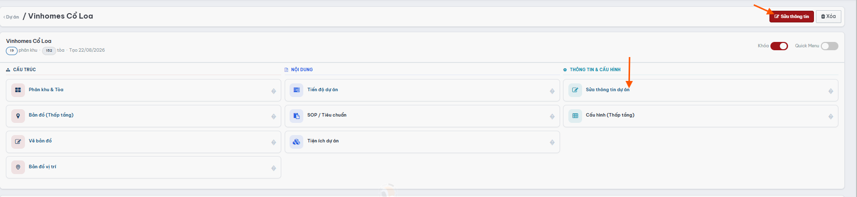The width and height of the screenshot is (857, 197).
Task: Click the Tiện ích dự án cubes icon
Action: tap(296, 141)
